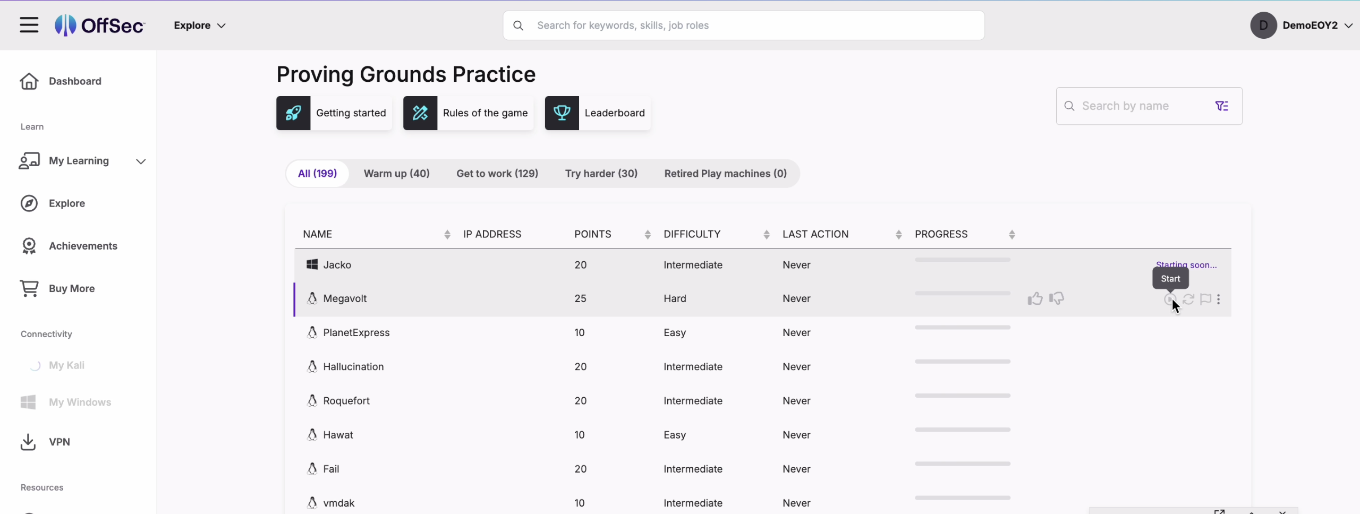The image size is (1360, 514).
Task: Expand the Explore dropdown in top bar
Action: 200,25
